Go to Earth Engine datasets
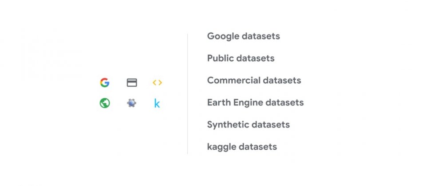Screen dimensions: 426x186 [256, 102]
